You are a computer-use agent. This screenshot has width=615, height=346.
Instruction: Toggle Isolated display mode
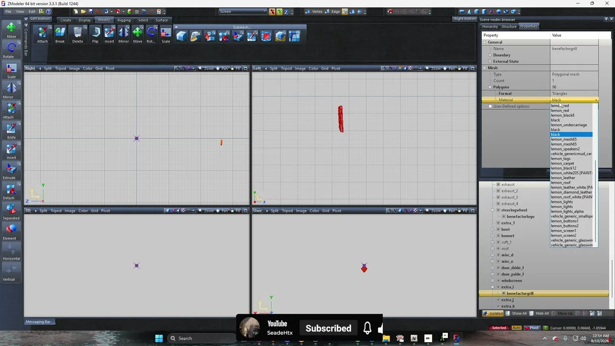pos(493,313)
